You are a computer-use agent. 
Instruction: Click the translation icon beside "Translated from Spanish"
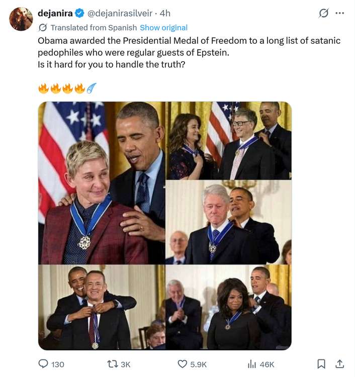(43, 28)
